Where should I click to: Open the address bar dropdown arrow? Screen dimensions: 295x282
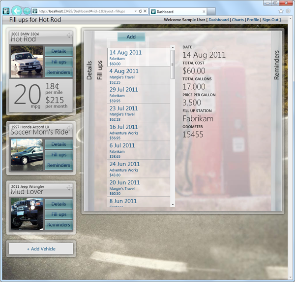click(136, 11)
